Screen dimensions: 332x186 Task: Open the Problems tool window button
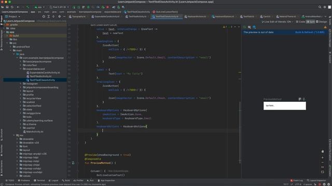pyautogui.click(x=24, y=180)
